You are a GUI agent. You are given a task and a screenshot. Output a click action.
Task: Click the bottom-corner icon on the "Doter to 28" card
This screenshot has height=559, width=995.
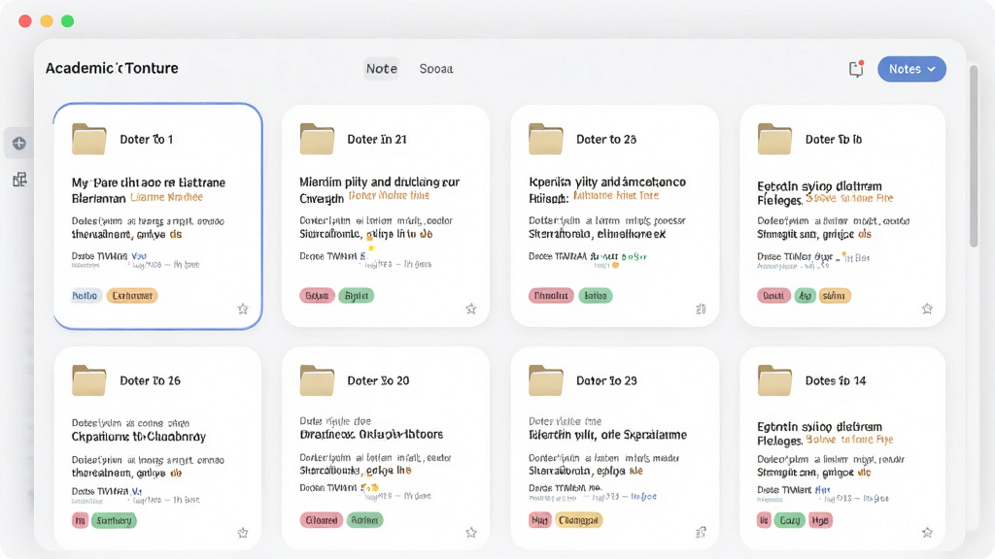701,309
